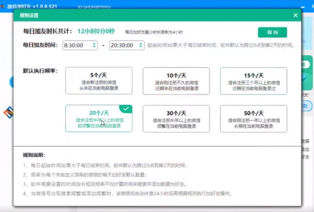Click the 默认执行频率 label
The height and width of the screenshot is (212, 314).
pos(40,71)
